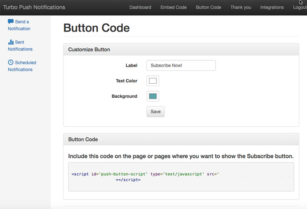Open the Text Color white swatch picker
Screen dimensions: 307x209
[x=153, y=81]
